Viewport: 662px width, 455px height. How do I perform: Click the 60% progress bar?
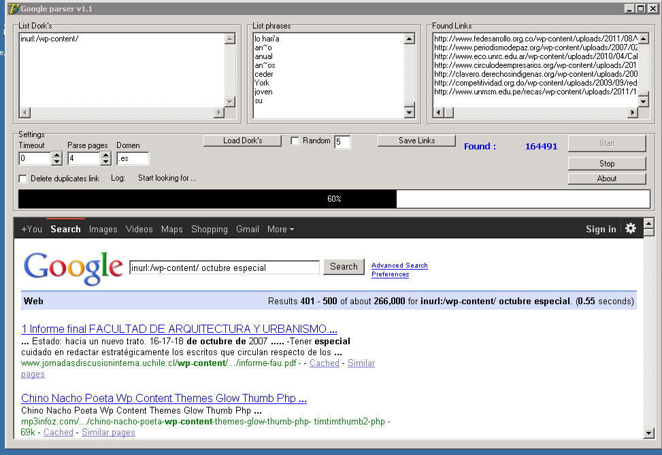[334, 199]
